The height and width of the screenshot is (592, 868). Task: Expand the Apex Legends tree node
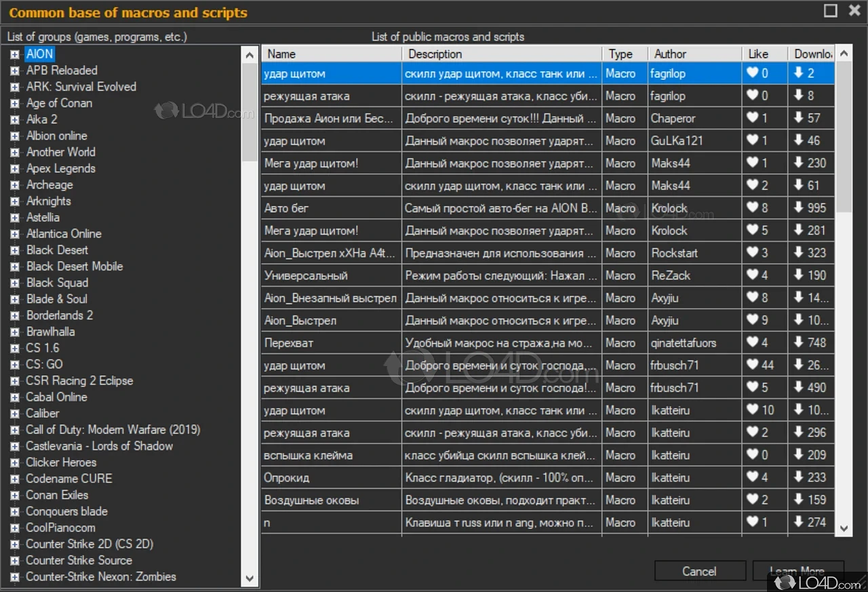14,169
